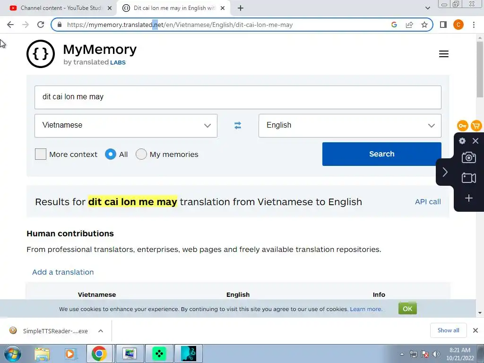Viewport: 484px width, 363px height.
Task: Open the English target language dropdown
Action: pos(350,126)
